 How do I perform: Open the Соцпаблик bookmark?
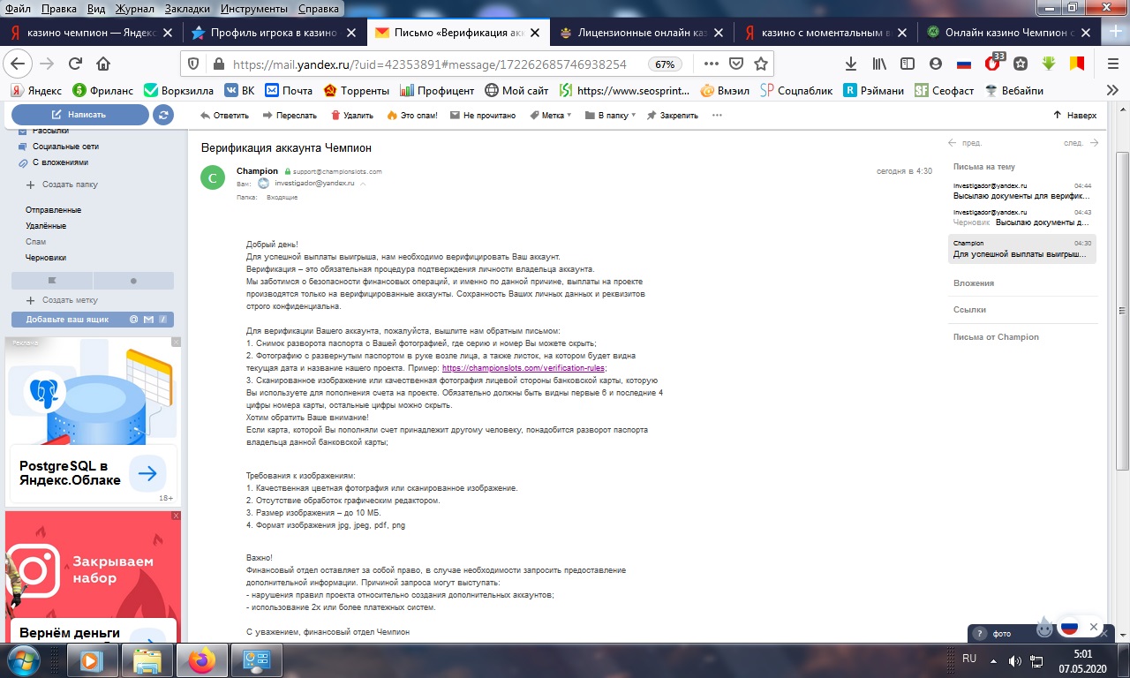[797, 90]
